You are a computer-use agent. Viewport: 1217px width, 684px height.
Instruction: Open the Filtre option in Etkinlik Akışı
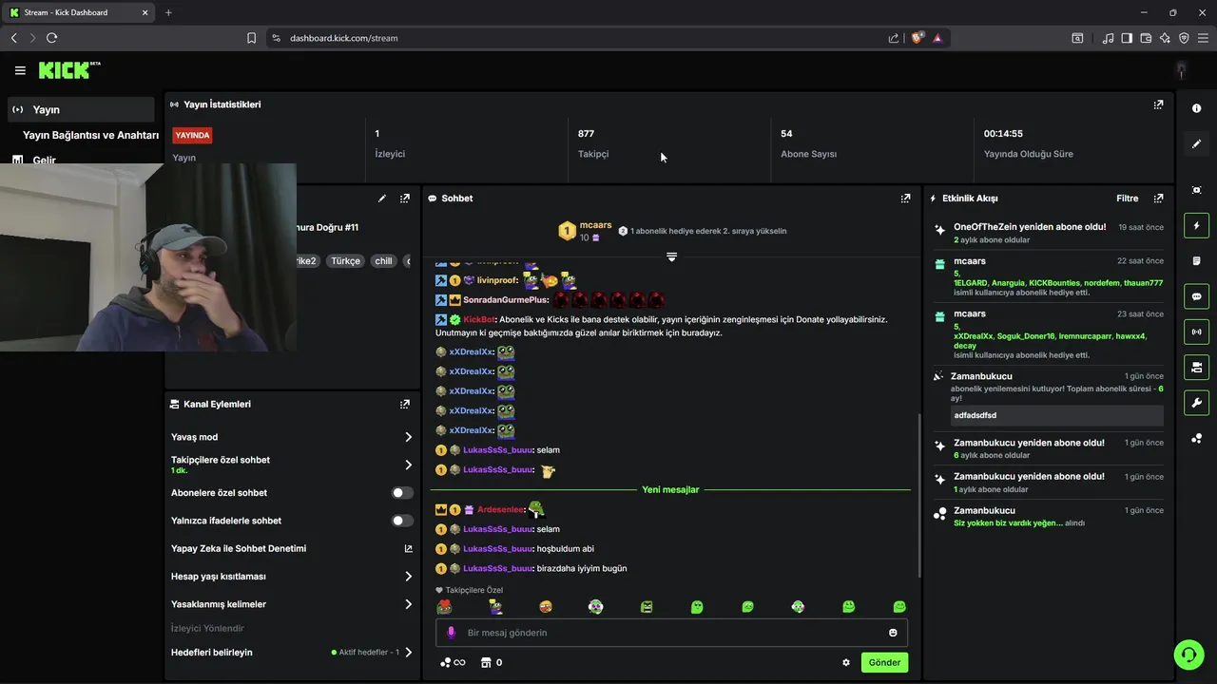click(1127, 199)
